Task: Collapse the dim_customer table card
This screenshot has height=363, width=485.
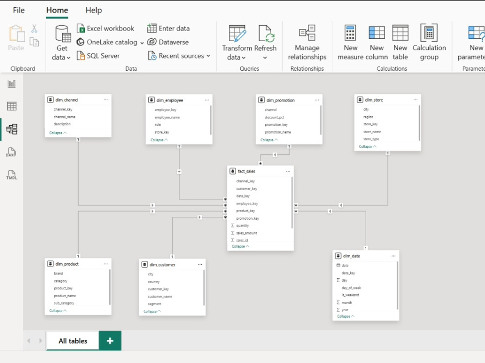Action: coord(152,311)
